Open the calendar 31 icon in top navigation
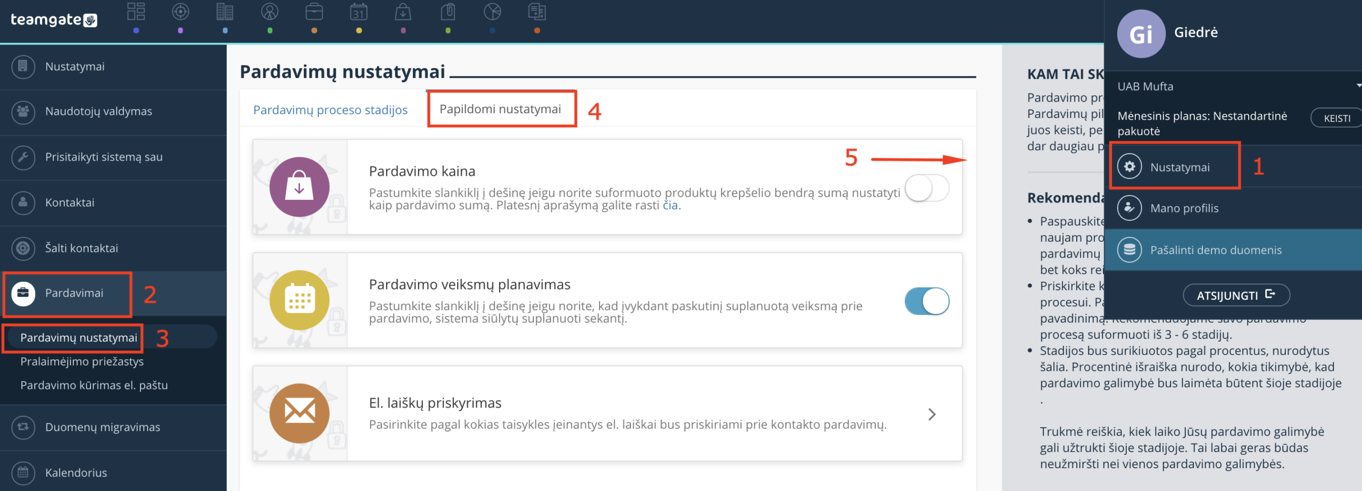This screenshot has height=491, width=1362. pos(359,12)
